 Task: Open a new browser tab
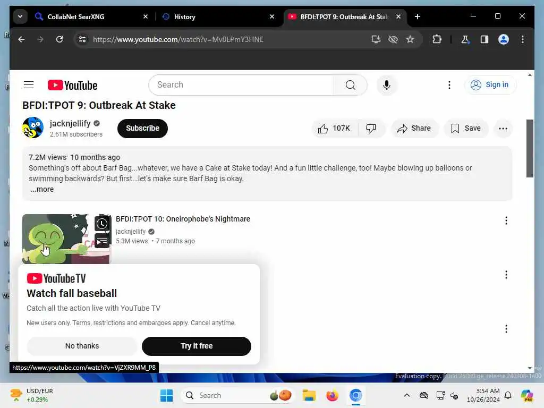[x=418, y=16]
